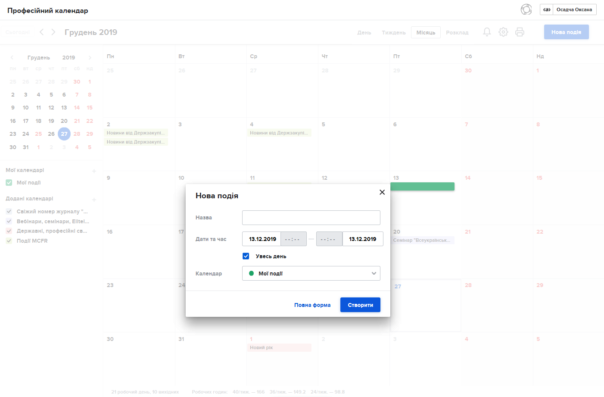Viewport: 604px width, 397px height.
Task: Go to previous month arrow in toolbar
Action: [41, 32]
